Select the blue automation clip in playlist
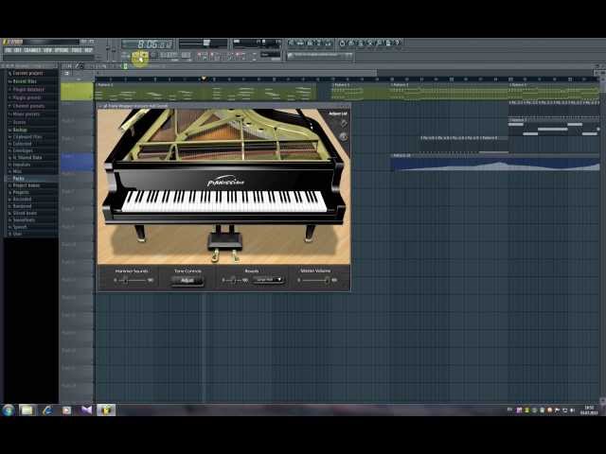 point(495,162)
